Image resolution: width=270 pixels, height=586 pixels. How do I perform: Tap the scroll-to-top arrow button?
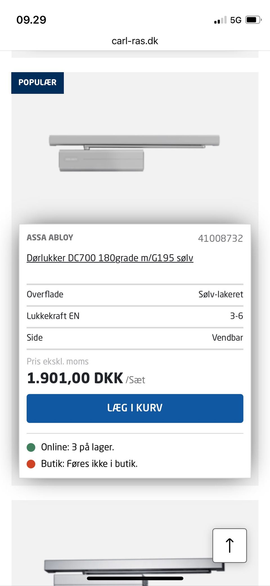pyautogui.click(x=229, y=545)
